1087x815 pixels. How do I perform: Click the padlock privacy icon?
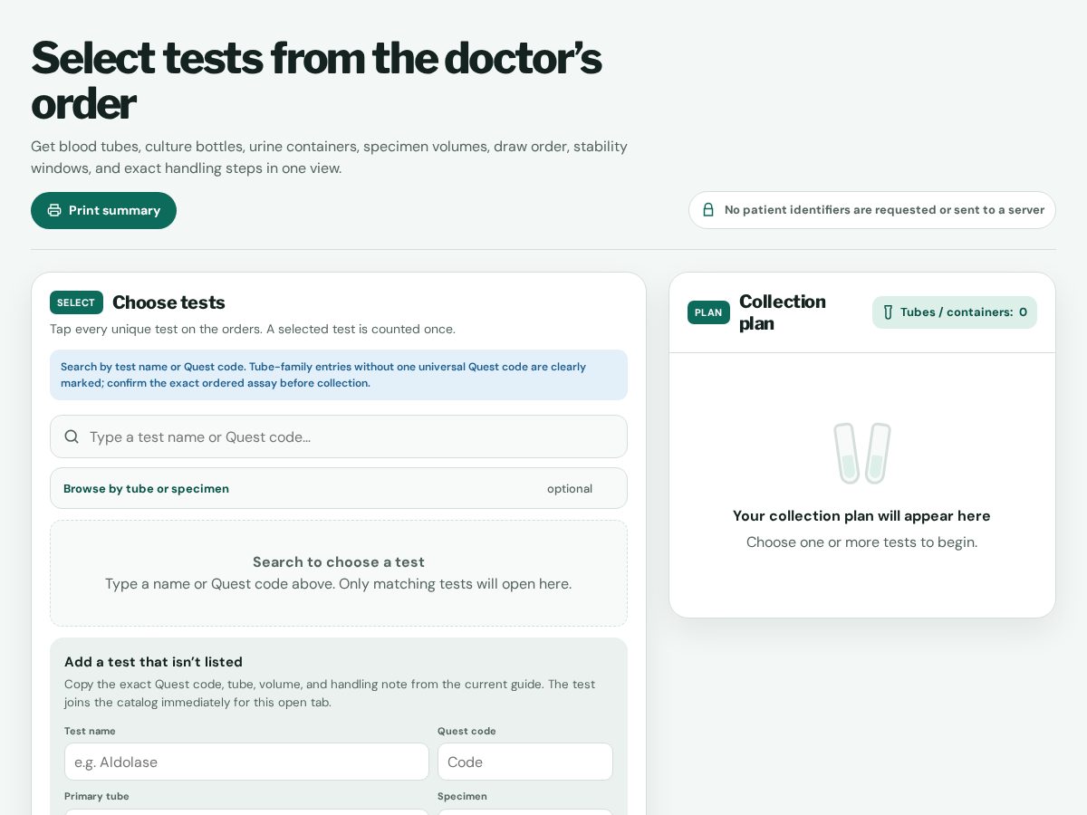[708, 210]
